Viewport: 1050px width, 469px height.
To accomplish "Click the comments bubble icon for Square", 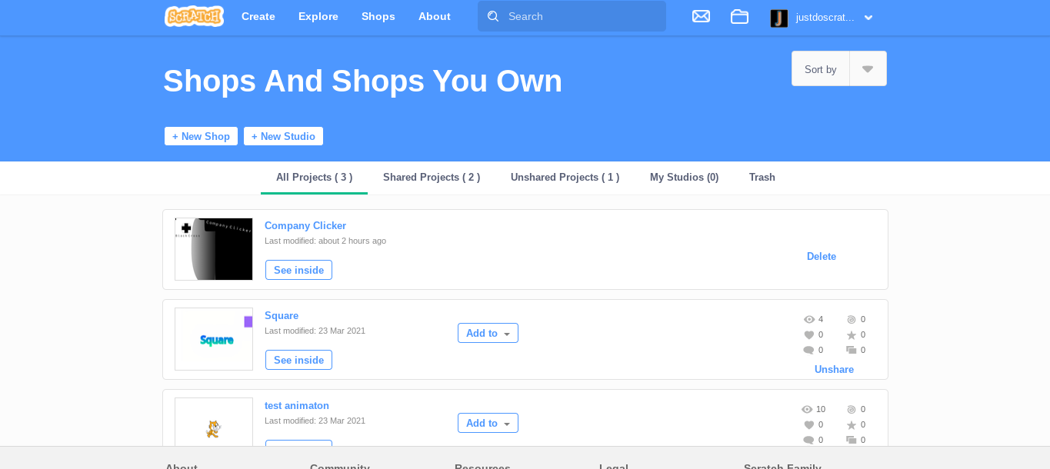I will tap(808, 351).
